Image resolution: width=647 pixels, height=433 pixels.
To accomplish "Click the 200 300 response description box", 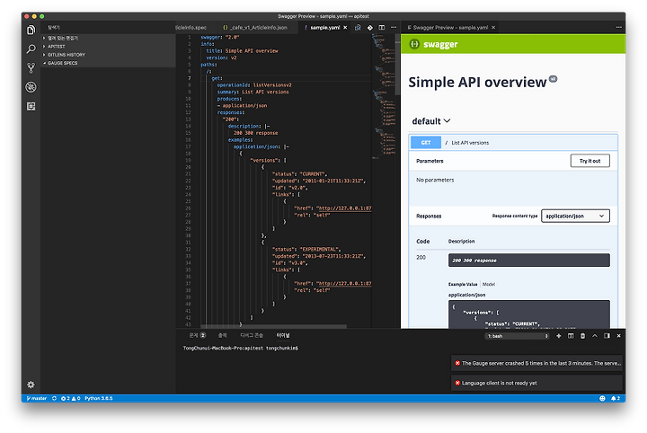I will [529, 261].
